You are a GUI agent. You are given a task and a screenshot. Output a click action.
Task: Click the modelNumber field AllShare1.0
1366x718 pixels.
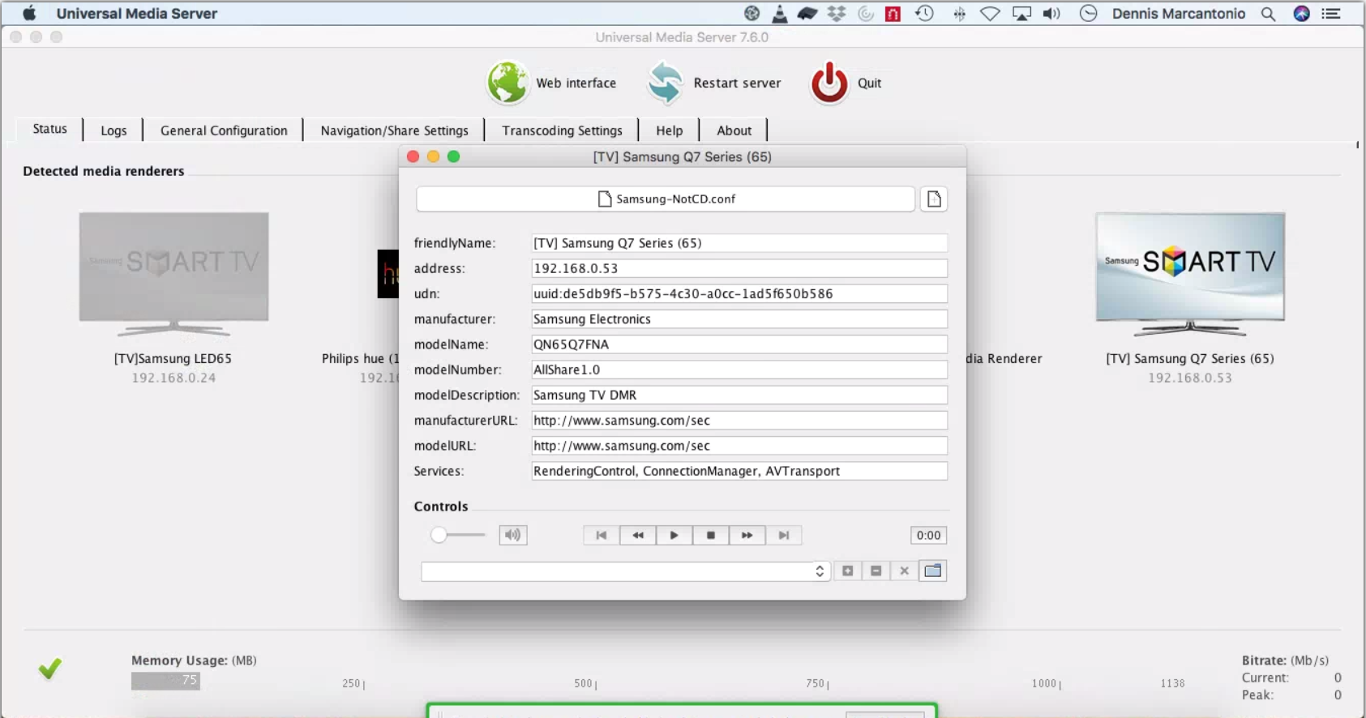point(739,370)
